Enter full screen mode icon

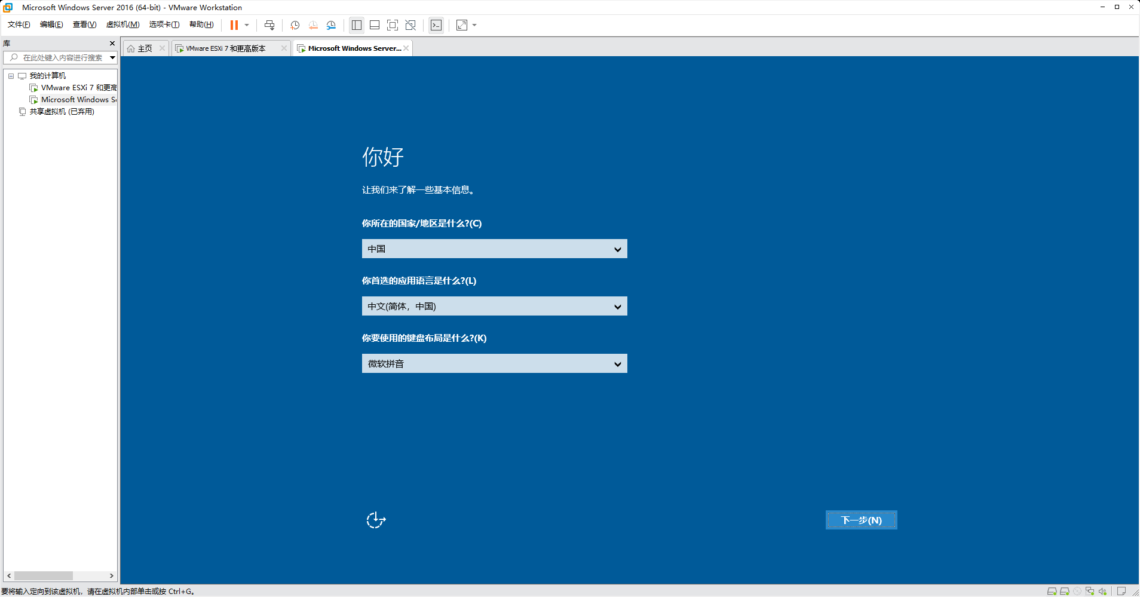point(393,25)
